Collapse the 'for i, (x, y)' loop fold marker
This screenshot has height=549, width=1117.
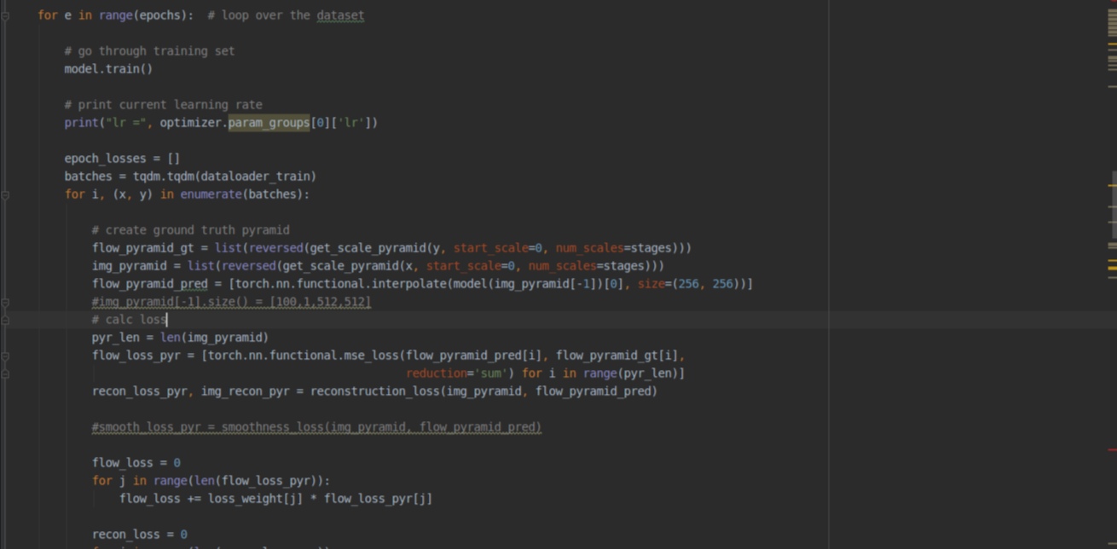[5, 194]
